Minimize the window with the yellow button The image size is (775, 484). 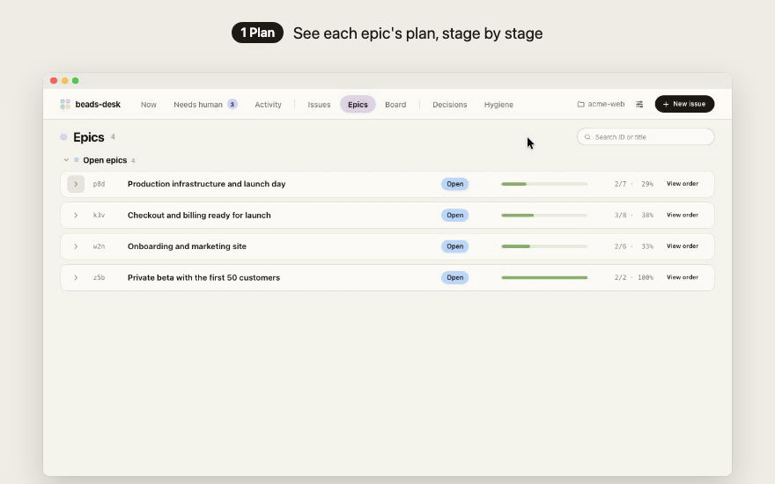tap(65, 80)
